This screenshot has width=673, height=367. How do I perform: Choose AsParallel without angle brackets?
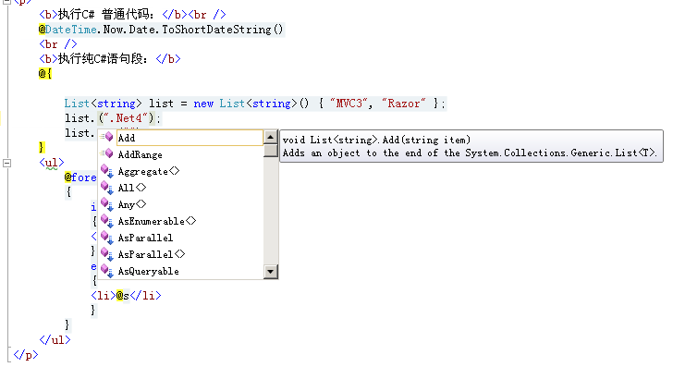[145, 238]
